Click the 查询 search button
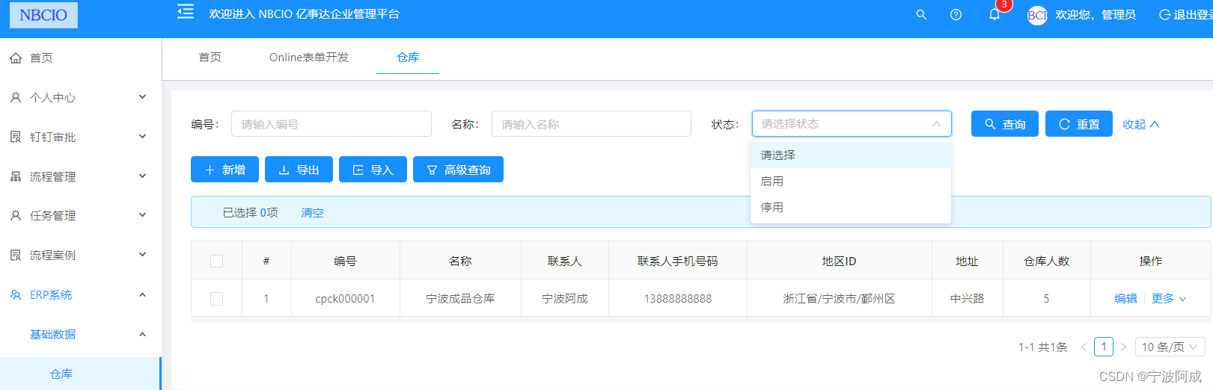This screenshot has width=1213, height=390. 1005,124
